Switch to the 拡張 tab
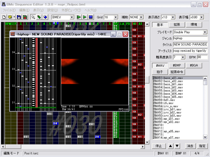The height and width of the screenshot is (157, 210). [x=177, y=25]
